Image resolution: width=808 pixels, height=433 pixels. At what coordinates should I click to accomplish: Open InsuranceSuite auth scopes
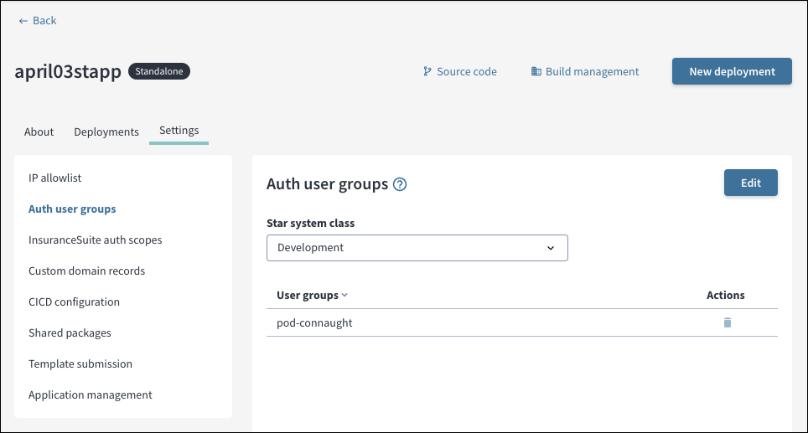96,240
